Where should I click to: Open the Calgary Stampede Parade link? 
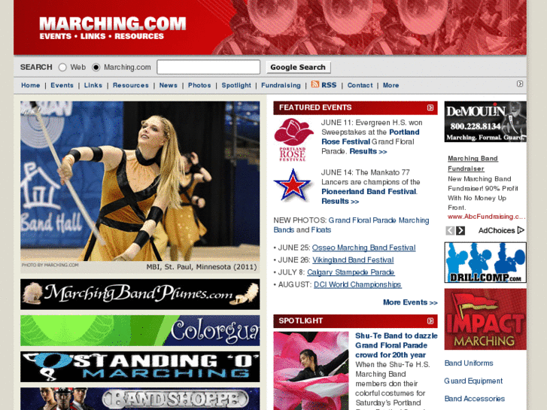point(351,272)
